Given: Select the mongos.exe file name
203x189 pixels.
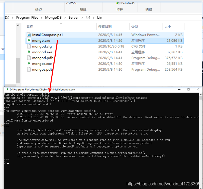Looking at the screenshot, I should [x=42, y=64].
